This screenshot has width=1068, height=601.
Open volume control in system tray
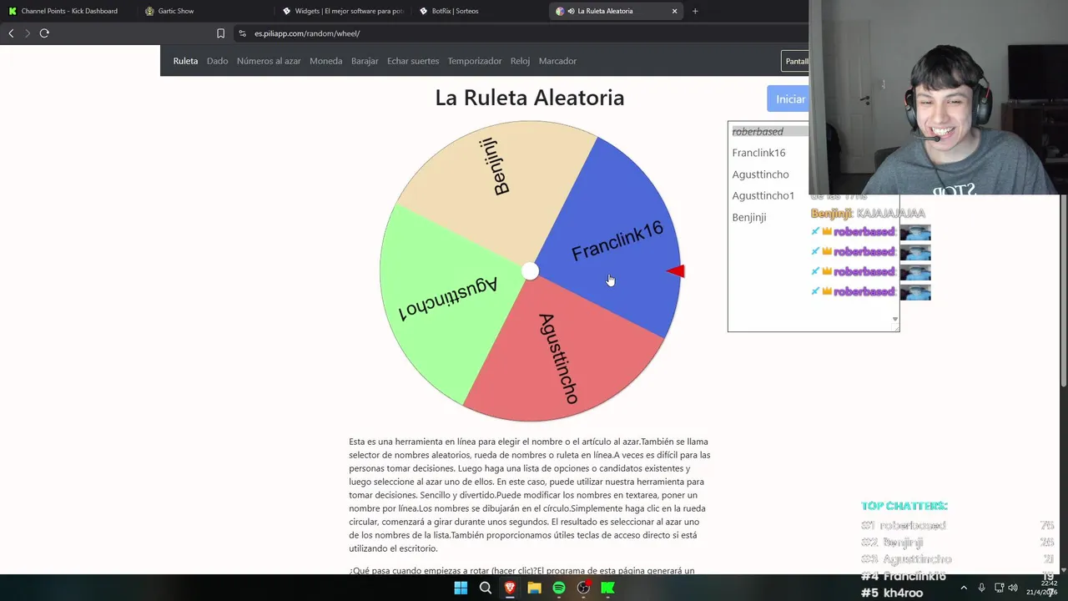tap(1013, 588)
